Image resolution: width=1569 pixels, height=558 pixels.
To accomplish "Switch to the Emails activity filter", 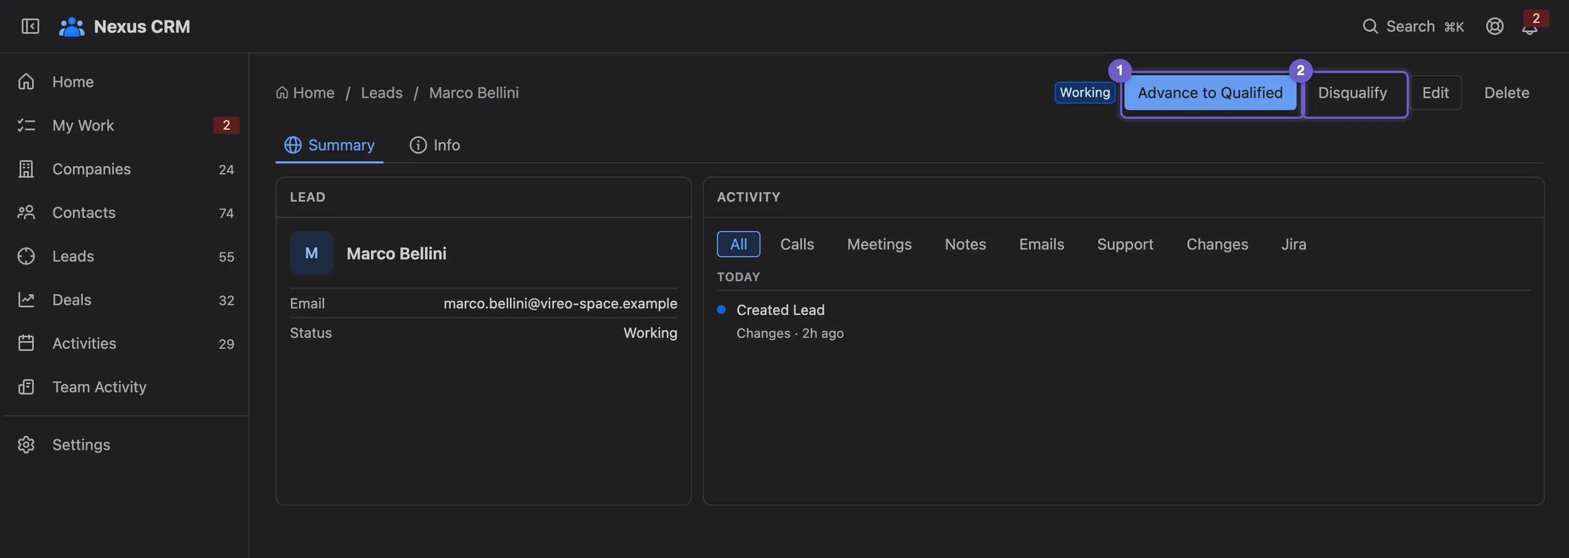I will click(1041, 244).
